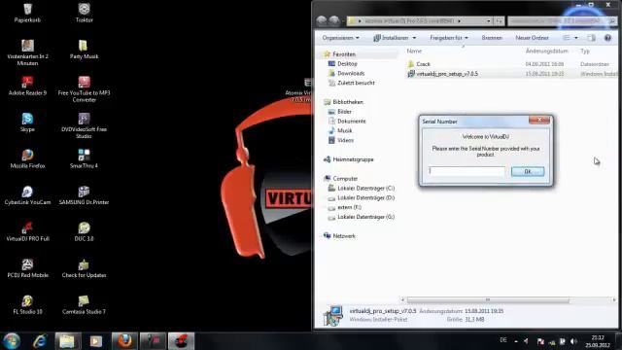Image resolution: width=622 pixels, height=350 pixels.
Task: Open Dokumente library
Action: point(352,121)
